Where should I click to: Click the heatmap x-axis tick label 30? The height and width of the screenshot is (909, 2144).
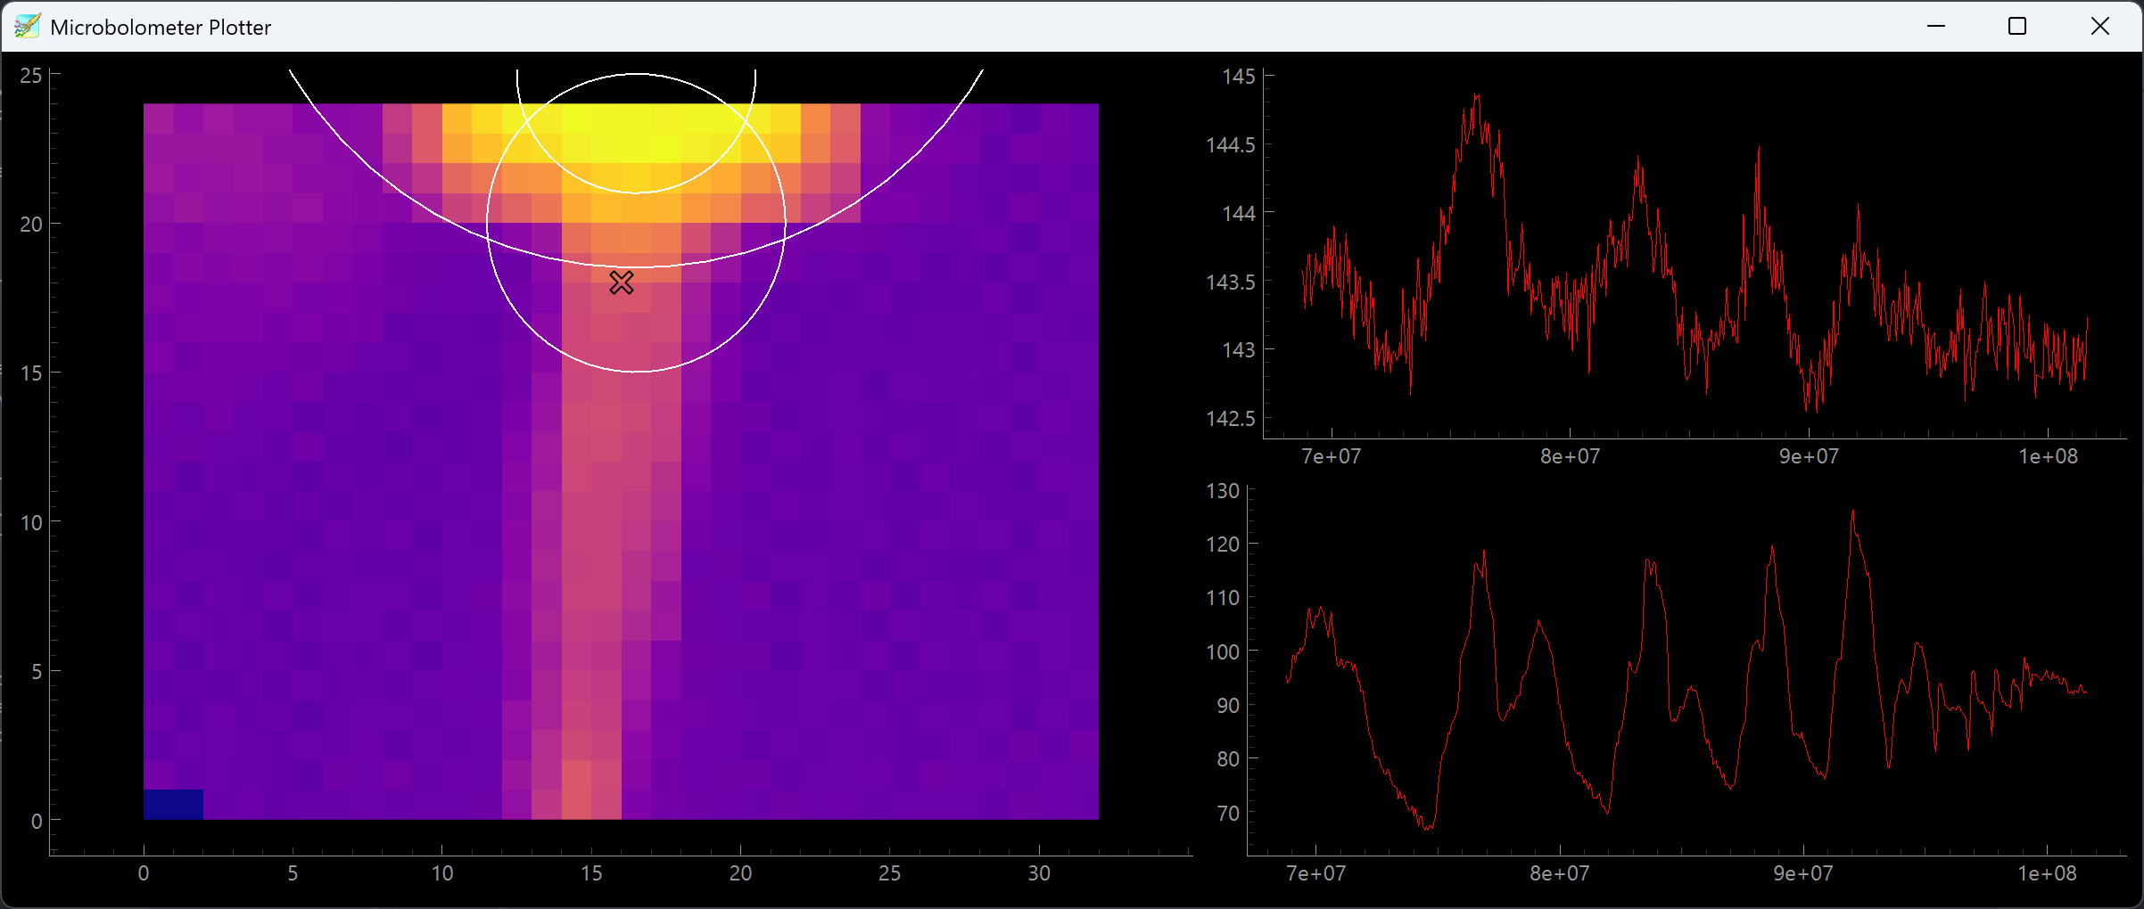click(1039, 873)
